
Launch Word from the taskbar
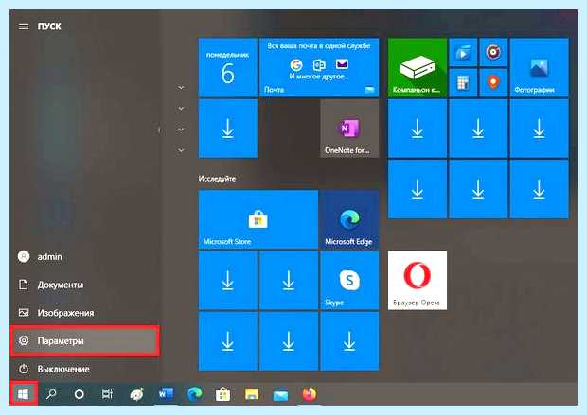[166, 393]
